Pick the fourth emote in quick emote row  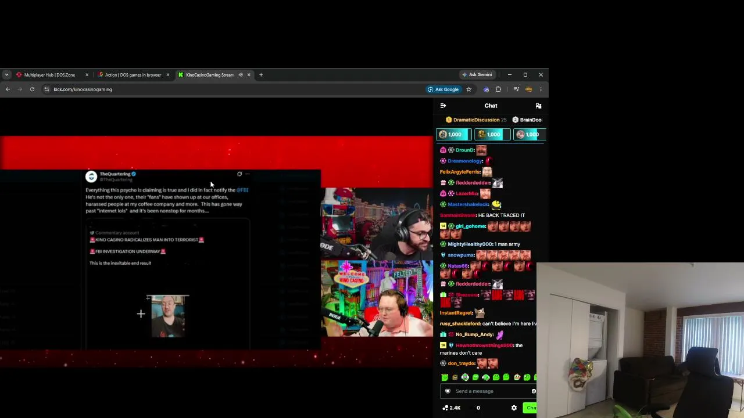(x=475, y=377)
